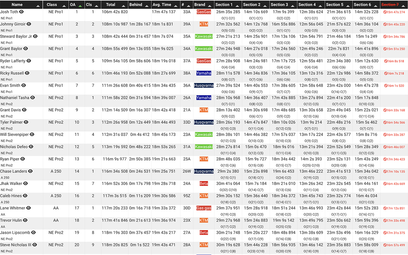Click the red prohibited icon before 15m 45s 220
Screen dimensions: 408x255
click(385, 24)
